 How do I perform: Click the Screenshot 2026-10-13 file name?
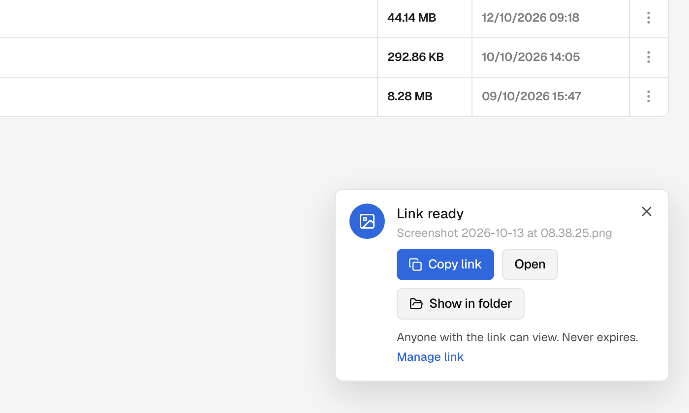504,233
